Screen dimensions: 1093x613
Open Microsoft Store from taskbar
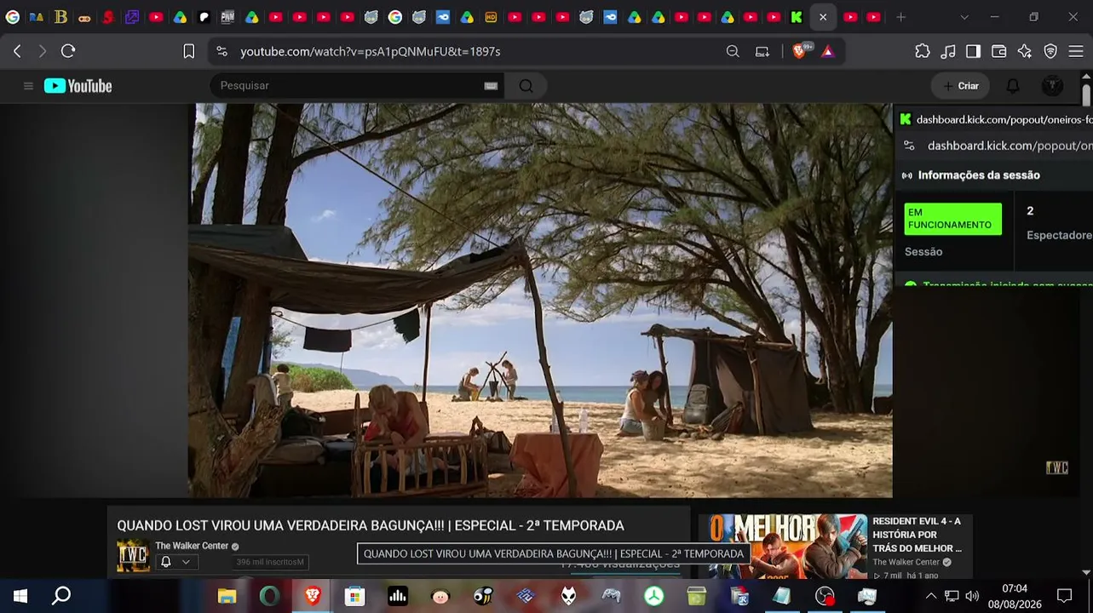(354, 596)
